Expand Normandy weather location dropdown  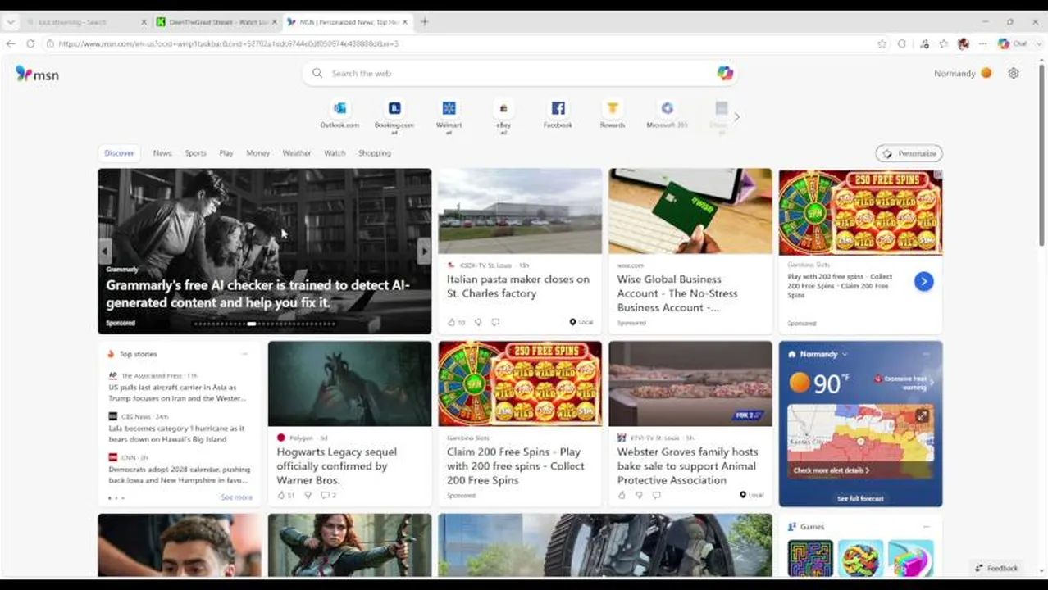click(x=845, y=354)
